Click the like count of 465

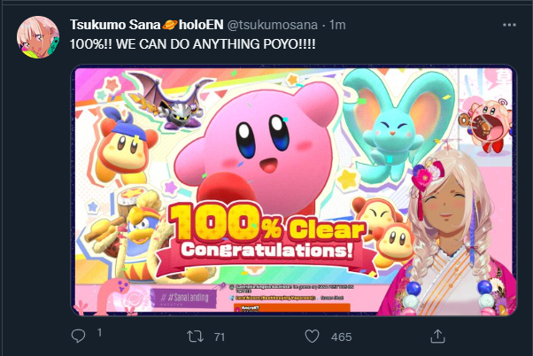340,337
